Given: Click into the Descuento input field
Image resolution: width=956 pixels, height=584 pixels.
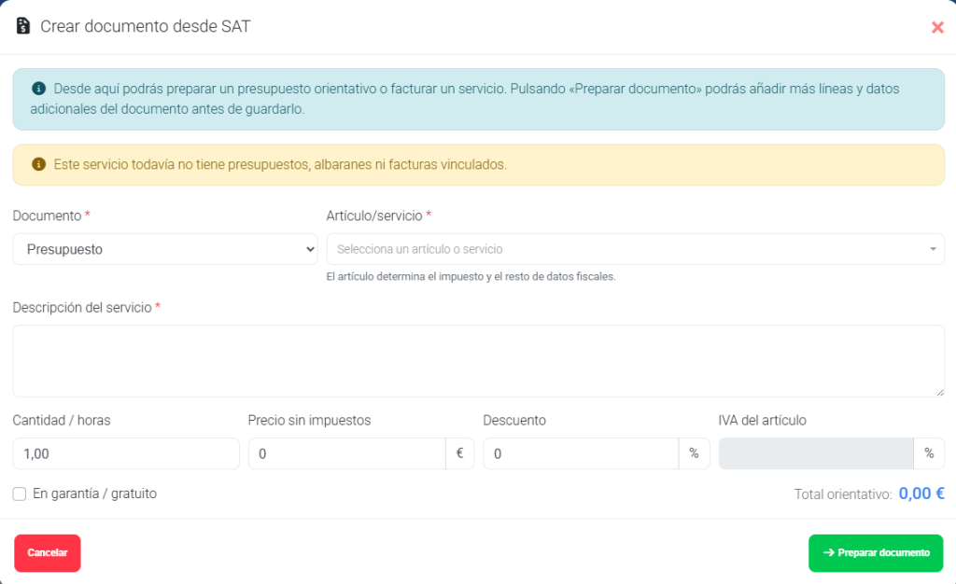Looking at the screenshot, I should point(581,453).
